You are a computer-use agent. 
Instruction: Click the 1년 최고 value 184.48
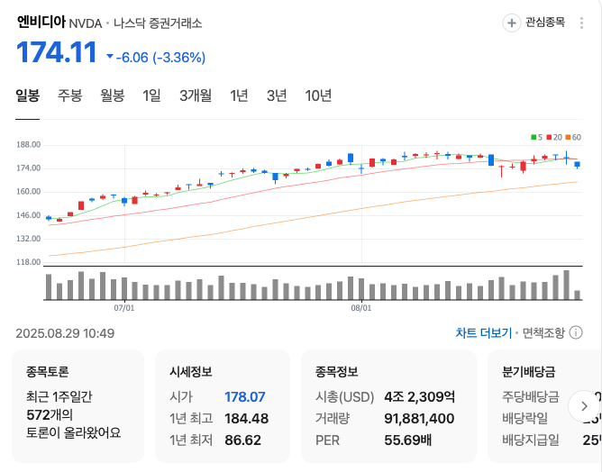[247, 418]
